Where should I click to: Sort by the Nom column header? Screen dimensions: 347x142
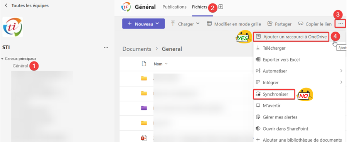coord(161,64)
